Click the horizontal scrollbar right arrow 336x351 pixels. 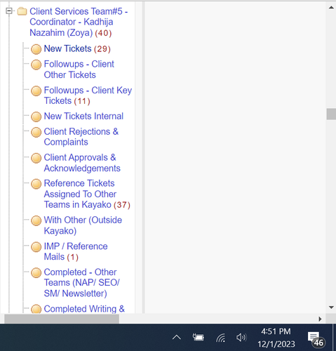pos(320,319)
